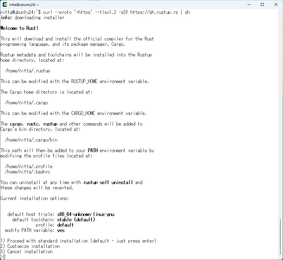The width and height of the screenshot is (283, 260).
Task: Click the 'Welcome to Rust!' heading
Action: [x=20, y=28]
